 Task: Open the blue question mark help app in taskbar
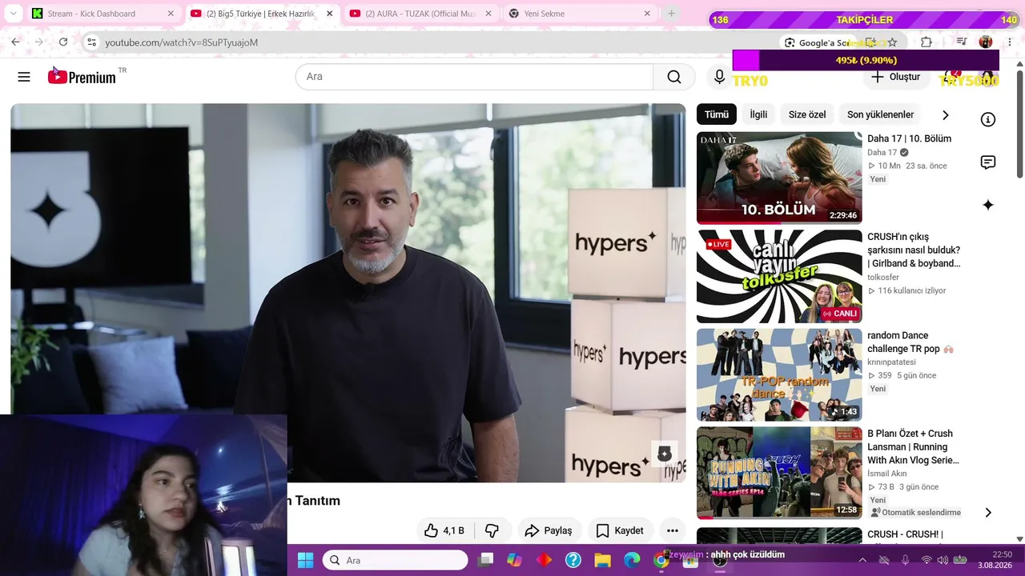click(x=573, y=560)
